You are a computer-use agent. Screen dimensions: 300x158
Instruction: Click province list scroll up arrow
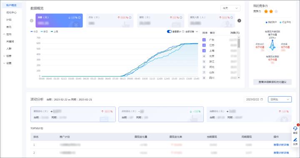[239, 37]
